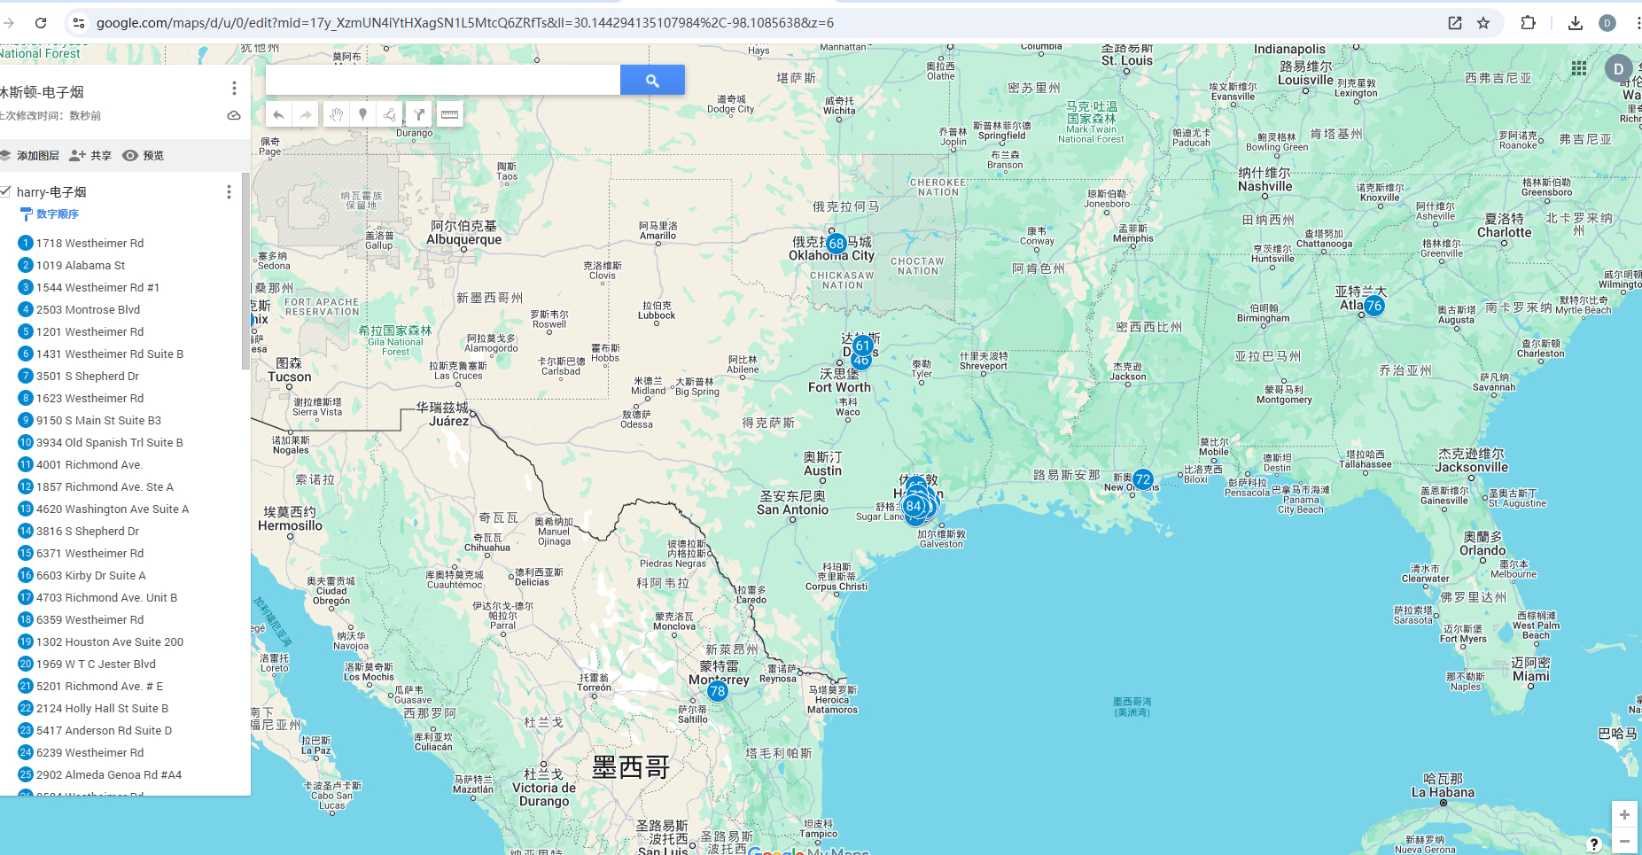Click 预览 eye preview button
Screen dimensions: 1642x855
coord(144,156)
